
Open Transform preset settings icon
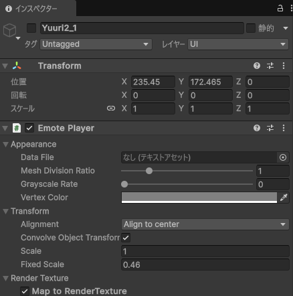click(270, 66)
